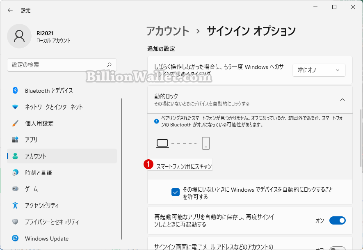The image size is (363, 250).
Task: Open Bluetooth とデバイス settings
Action: [x=62, y=90]
